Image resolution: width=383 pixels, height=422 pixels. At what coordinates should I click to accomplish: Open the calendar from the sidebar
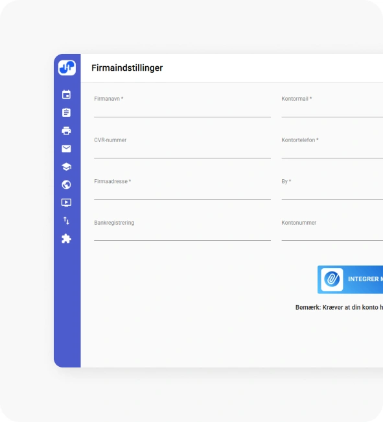point(66,95)
